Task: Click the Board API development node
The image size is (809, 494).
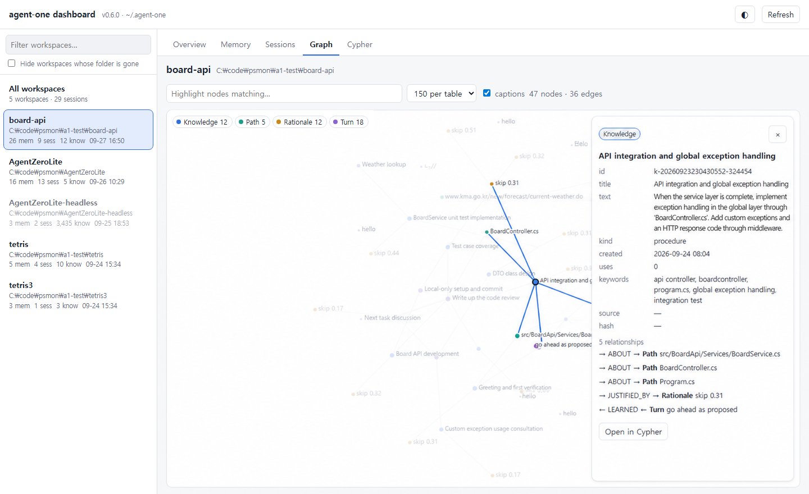Action: click(392, 355)
